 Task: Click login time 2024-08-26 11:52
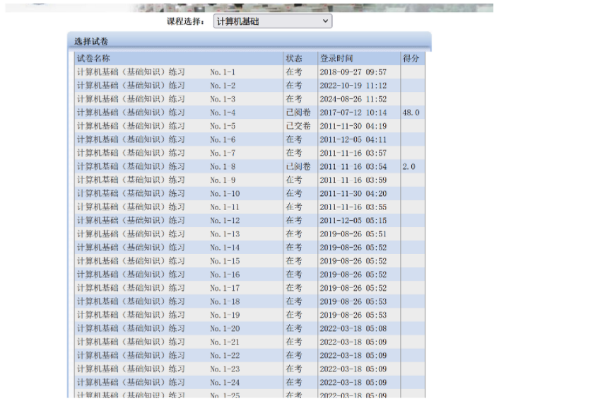point(353,99)
